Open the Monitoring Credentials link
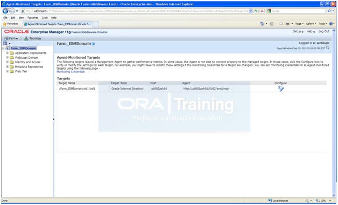The image size is (338, 205). [71, 72]
